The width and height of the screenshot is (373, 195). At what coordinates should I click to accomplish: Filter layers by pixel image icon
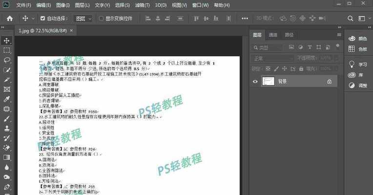pyautogui.click(x=291, y=47)
